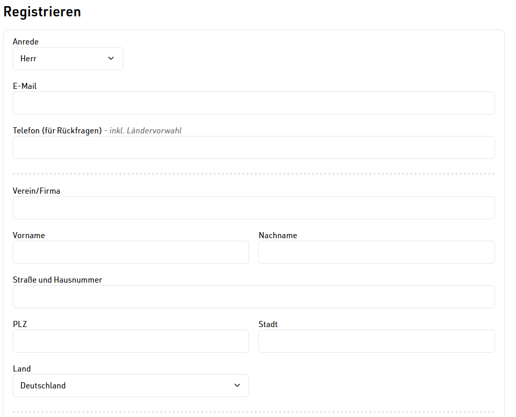Click the 'Verein/Firma' field label

[36, 191]
